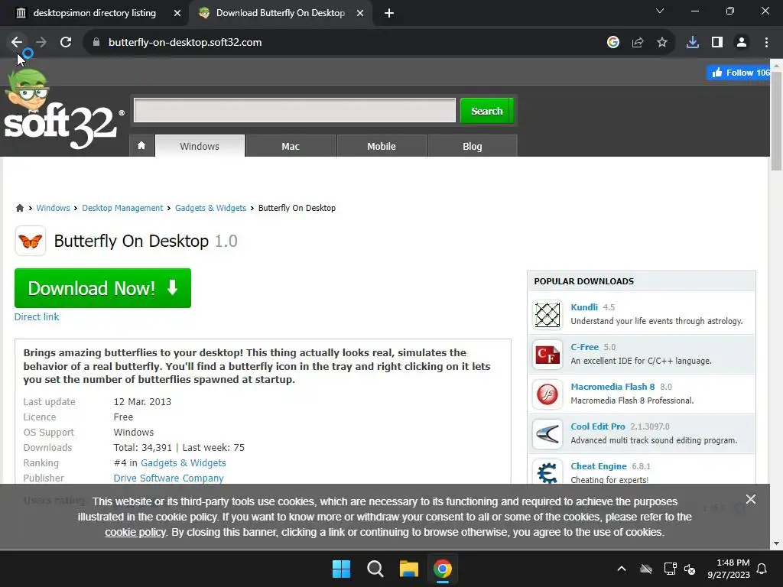Click the Direct link hyperlink
Image resolution: width=783 pixels, height=587 pixels.
click(37, 317)
